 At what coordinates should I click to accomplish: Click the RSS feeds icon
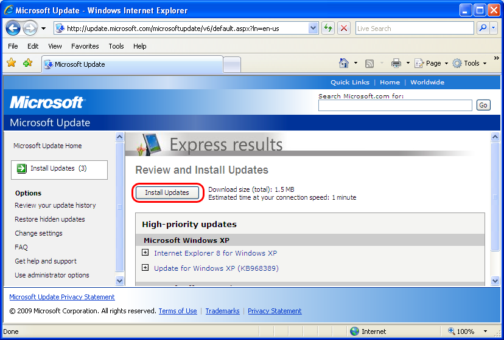point(369,64)
